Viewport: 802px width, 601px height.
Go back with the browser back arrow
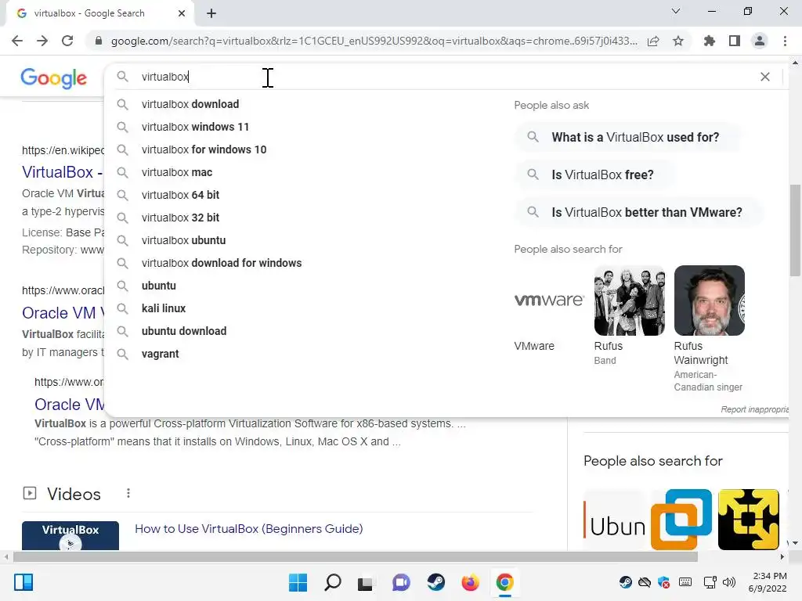(17, 41)
